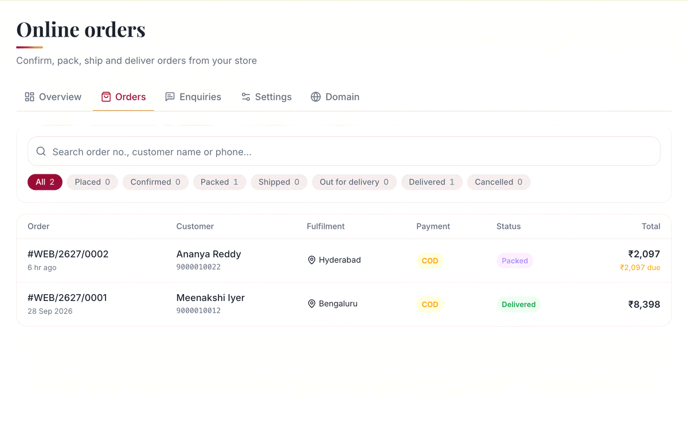The image size is (688, 430).
Task: Click COD badge in Ananya Reddy row
Action: click(430, 261)
